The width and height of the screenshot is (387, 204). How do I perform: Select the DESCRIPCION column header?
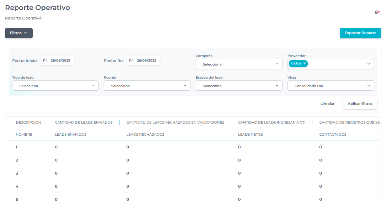click(28, 123)
